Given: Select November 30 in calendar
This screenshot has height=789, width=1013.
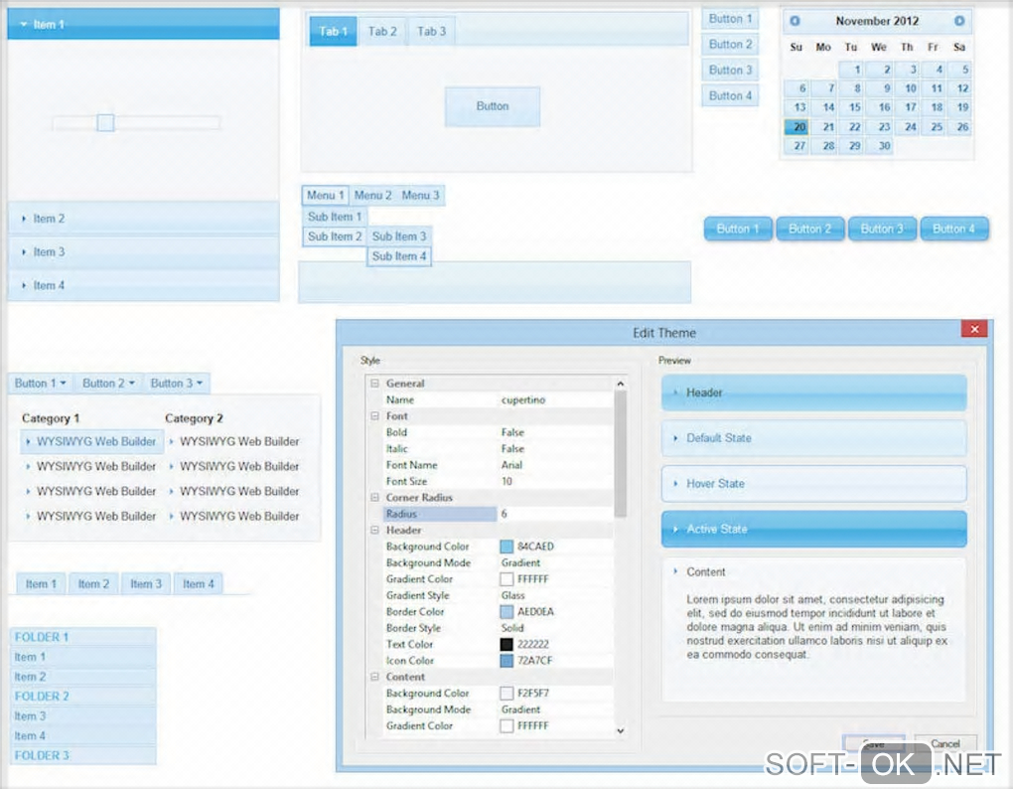Looking at the screenshot, I should click(x=879, y=146).
